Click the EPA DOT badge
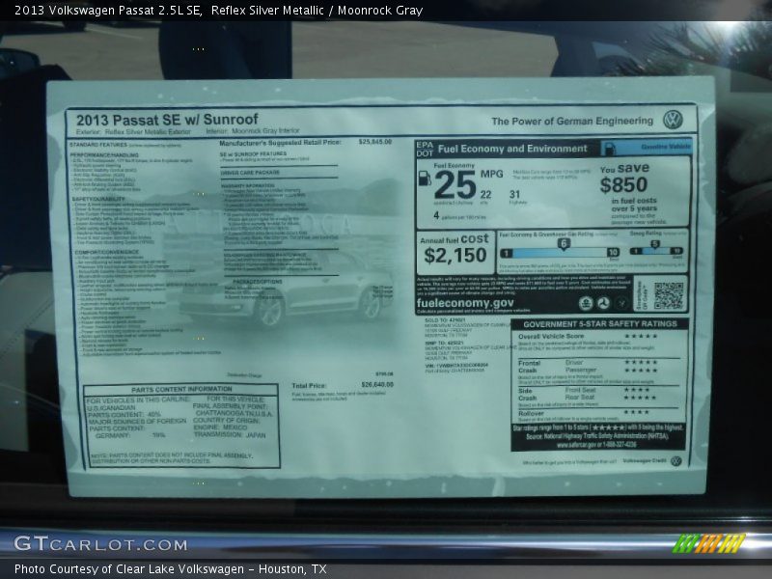The width and height of the screenshot is (772, 579). tap(425, 149)
